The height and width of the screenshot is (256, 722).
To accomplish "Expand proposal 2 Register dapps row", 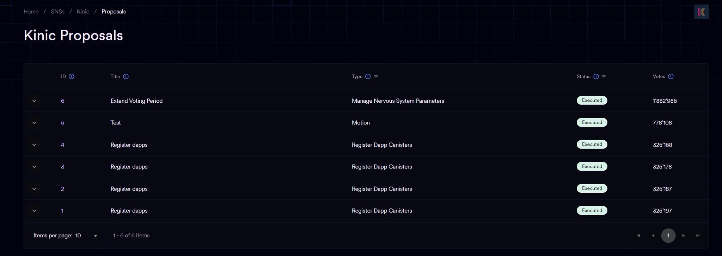I will pos(34,189).
